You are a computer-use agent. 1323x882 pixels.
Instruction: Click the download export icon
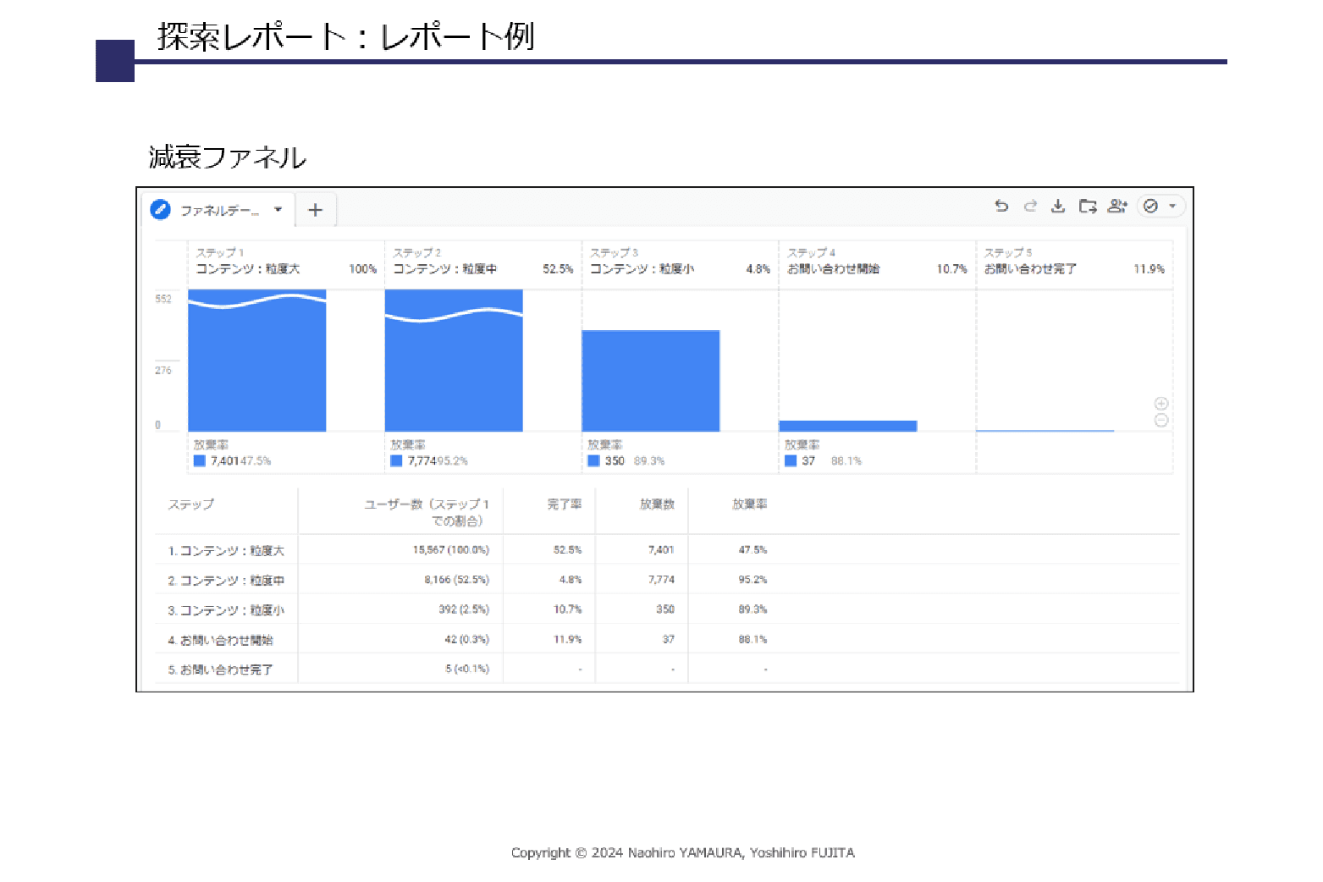pyautogui.click(x=1058, y=206)
